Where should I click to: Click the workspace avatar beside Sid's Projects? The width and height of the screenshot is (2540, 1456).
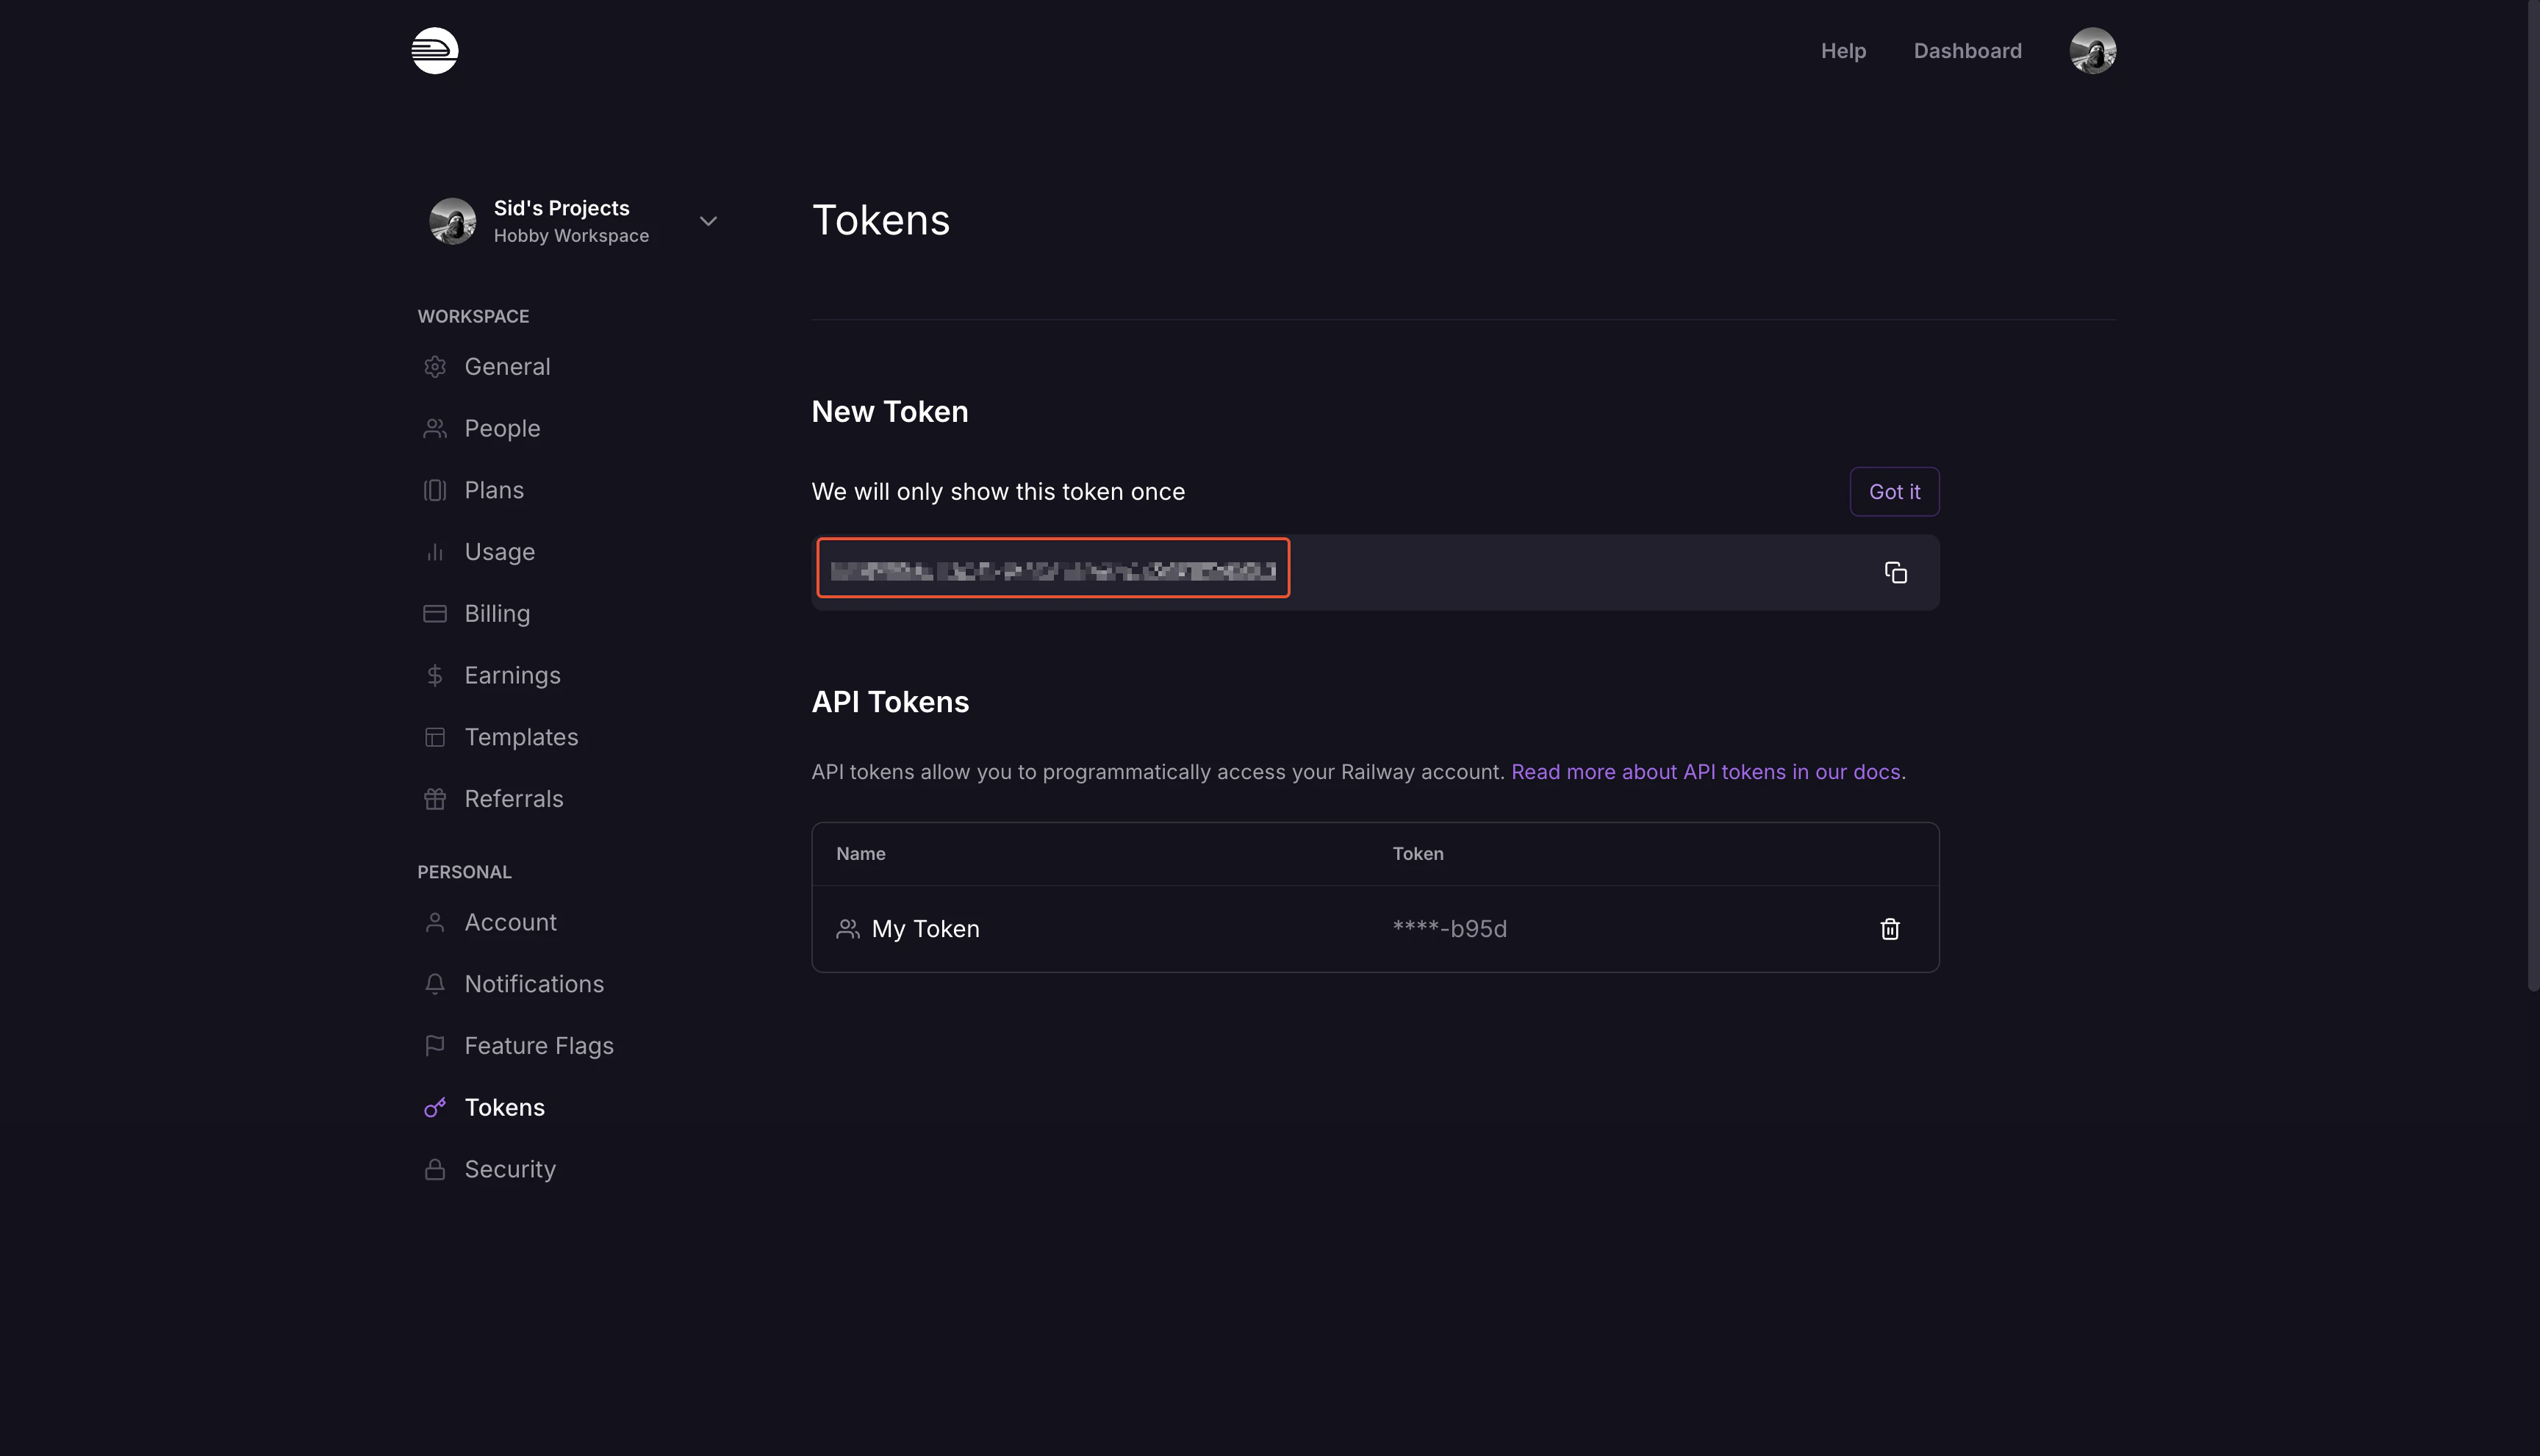pyautogui.click(x=453, y=221)
